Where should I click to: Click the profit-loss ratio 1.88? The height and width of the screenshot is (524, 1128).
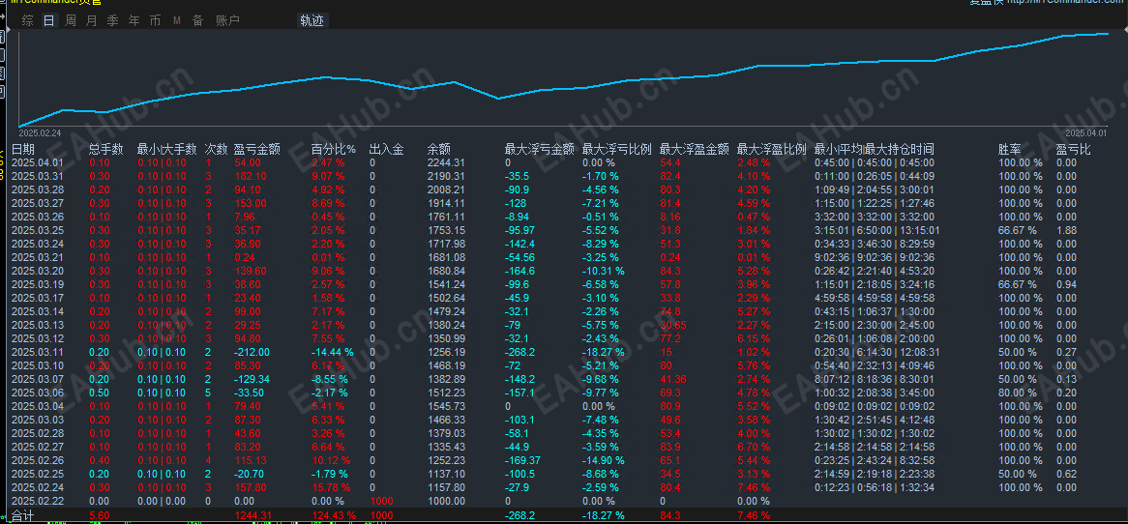[1066, 231]
